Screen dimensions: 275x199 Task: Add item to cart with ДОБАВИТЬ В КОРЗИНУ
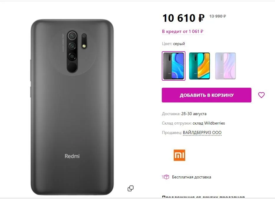(x=206, y=95)
